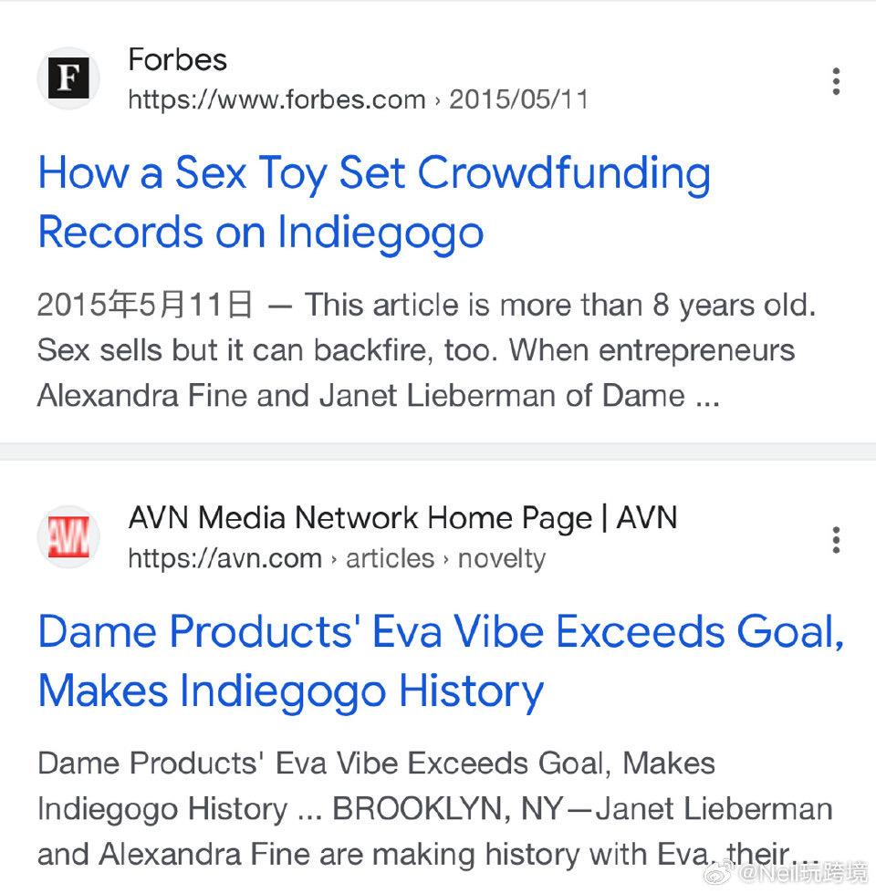The width and height of the screenshot is (876, 893).
Task: Select the novelty breadcrumb segment
Action: tap(501, 558)
